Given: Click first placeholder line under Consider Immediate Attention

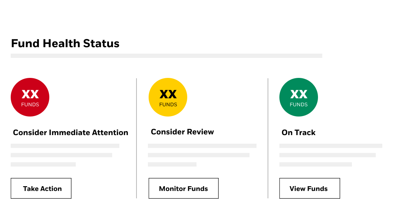Looking at the screenshot, I should tap(65, 146).
